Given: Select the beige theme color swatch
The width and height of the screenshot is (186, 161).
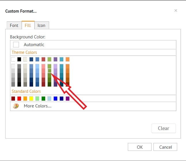Looking at the screenshot, I should [25, 59].
